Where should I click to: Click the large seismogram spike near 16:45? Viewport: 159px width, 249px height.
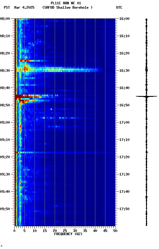coord(146,96)
